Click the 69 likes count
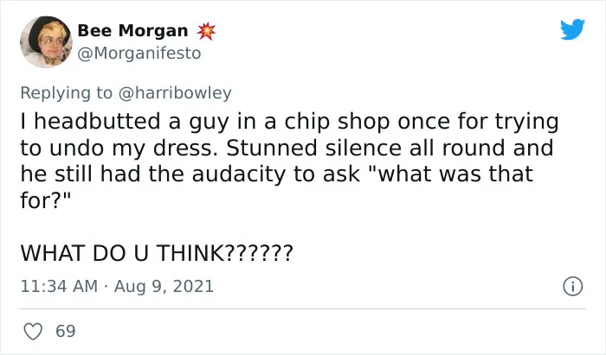This screenshot has width=606, height=355. 65,332
